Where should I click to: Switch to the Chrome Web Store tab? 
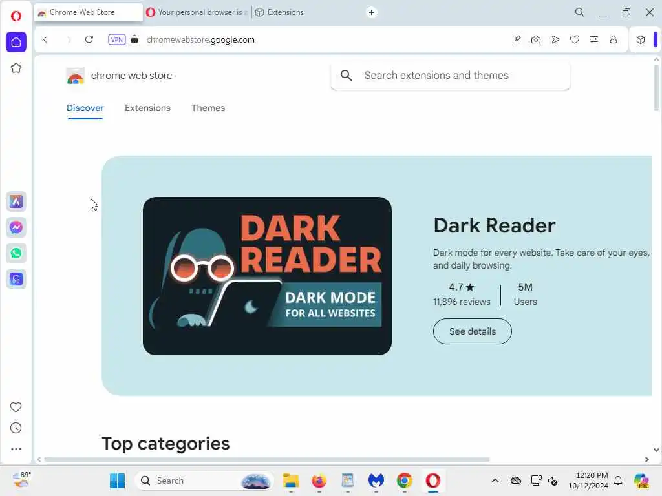click(88, 12)
